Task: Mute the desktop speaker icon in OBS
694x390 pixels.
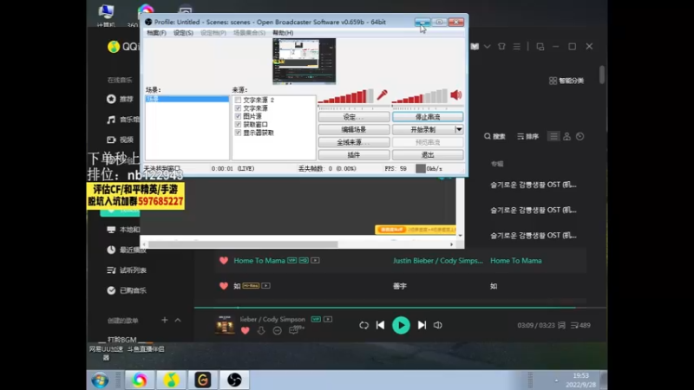Action: click(456, 94)
